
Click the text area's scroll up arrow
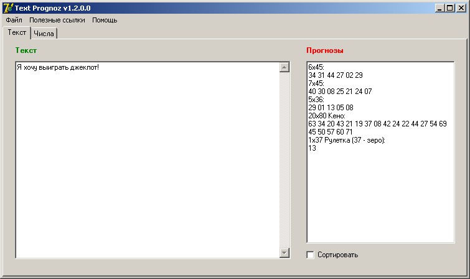point(284,67)
